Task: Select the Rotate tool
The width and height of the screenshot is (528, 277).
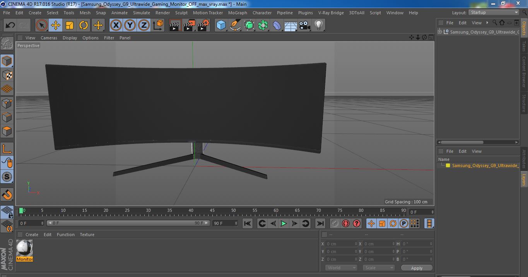Action: click(84, 25)
